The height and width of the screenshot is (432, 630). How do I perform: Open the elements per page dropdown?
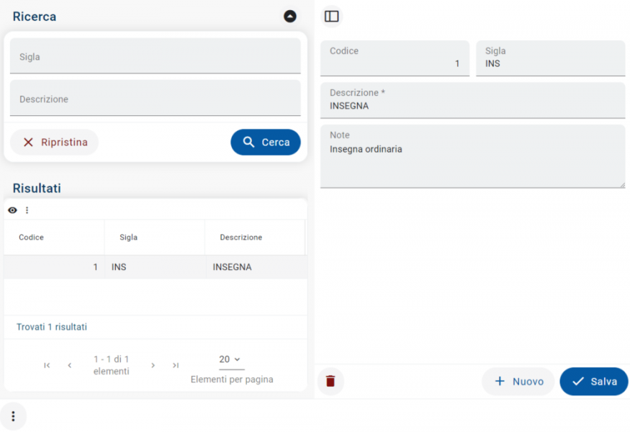[230, 359]
